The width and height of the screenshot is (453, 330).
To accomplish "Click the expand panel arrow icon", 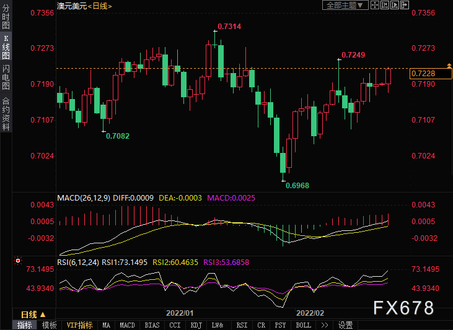I will point(404,5).
